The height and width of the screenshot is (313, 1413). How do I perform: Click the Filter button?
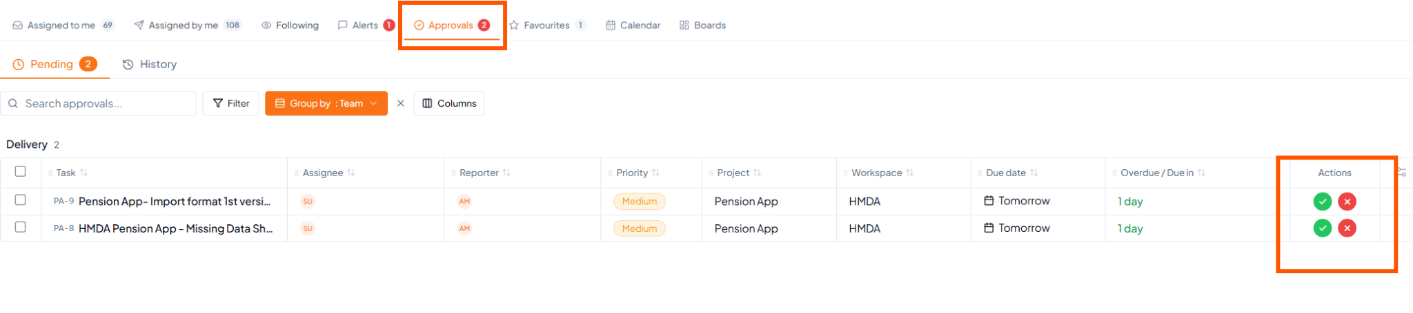231,103
